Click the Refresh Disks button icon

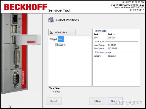click(51, 32)
